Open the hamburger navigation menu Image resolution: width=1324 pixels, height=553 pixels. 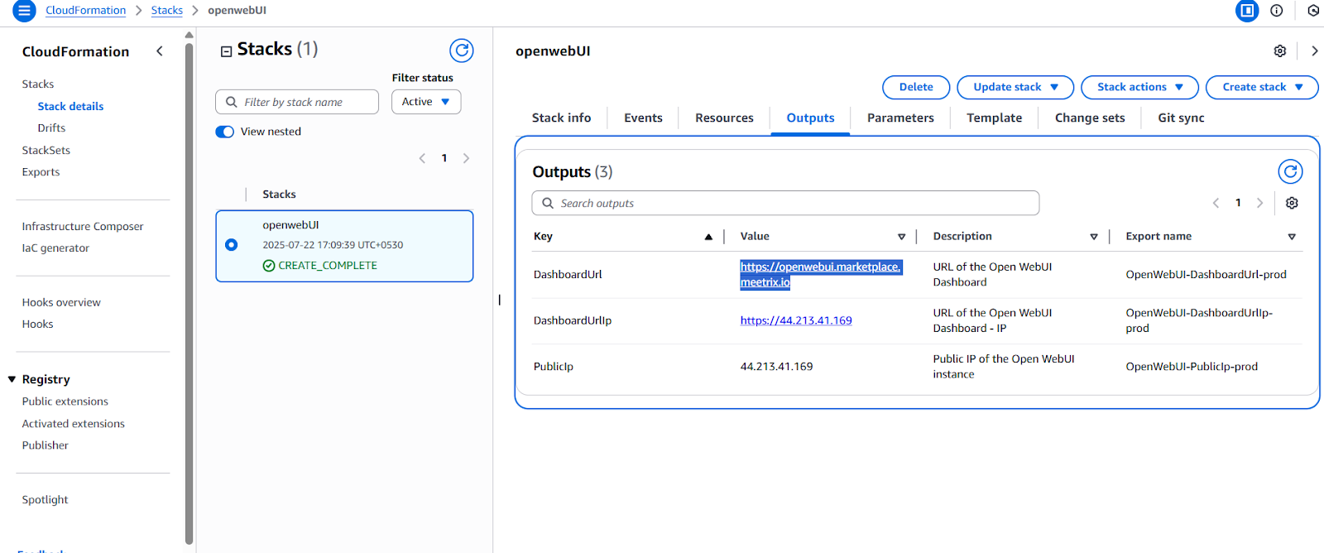tap(24, 11)
